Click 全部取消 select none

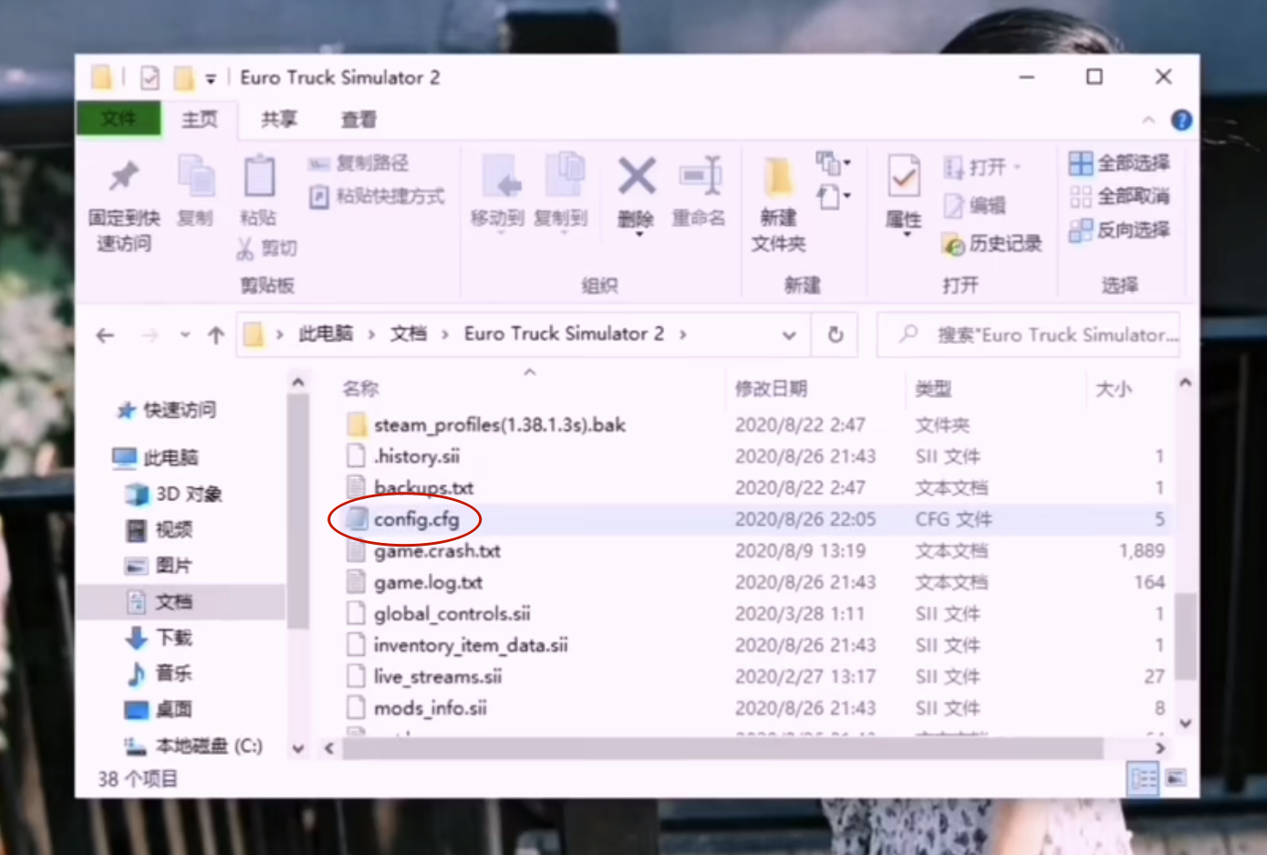coord(1119,196)
